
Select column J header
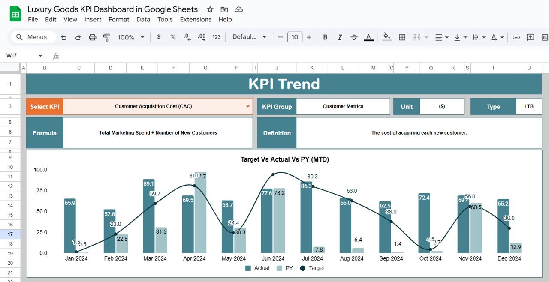pyautogui.click(x=277, y=68)
